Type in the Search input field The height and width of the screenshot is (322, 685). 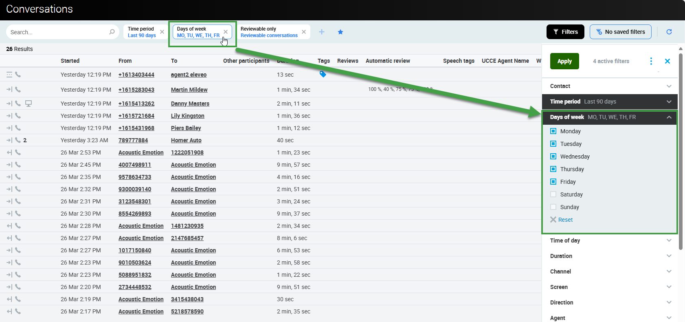pyautogui.click(x=57, y=32)
